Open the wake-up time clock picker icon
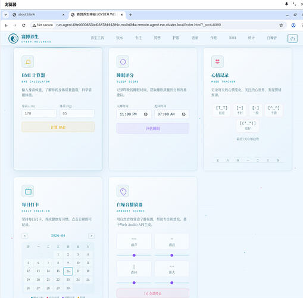The image size is (303, 298). click(x=184, y=114)
